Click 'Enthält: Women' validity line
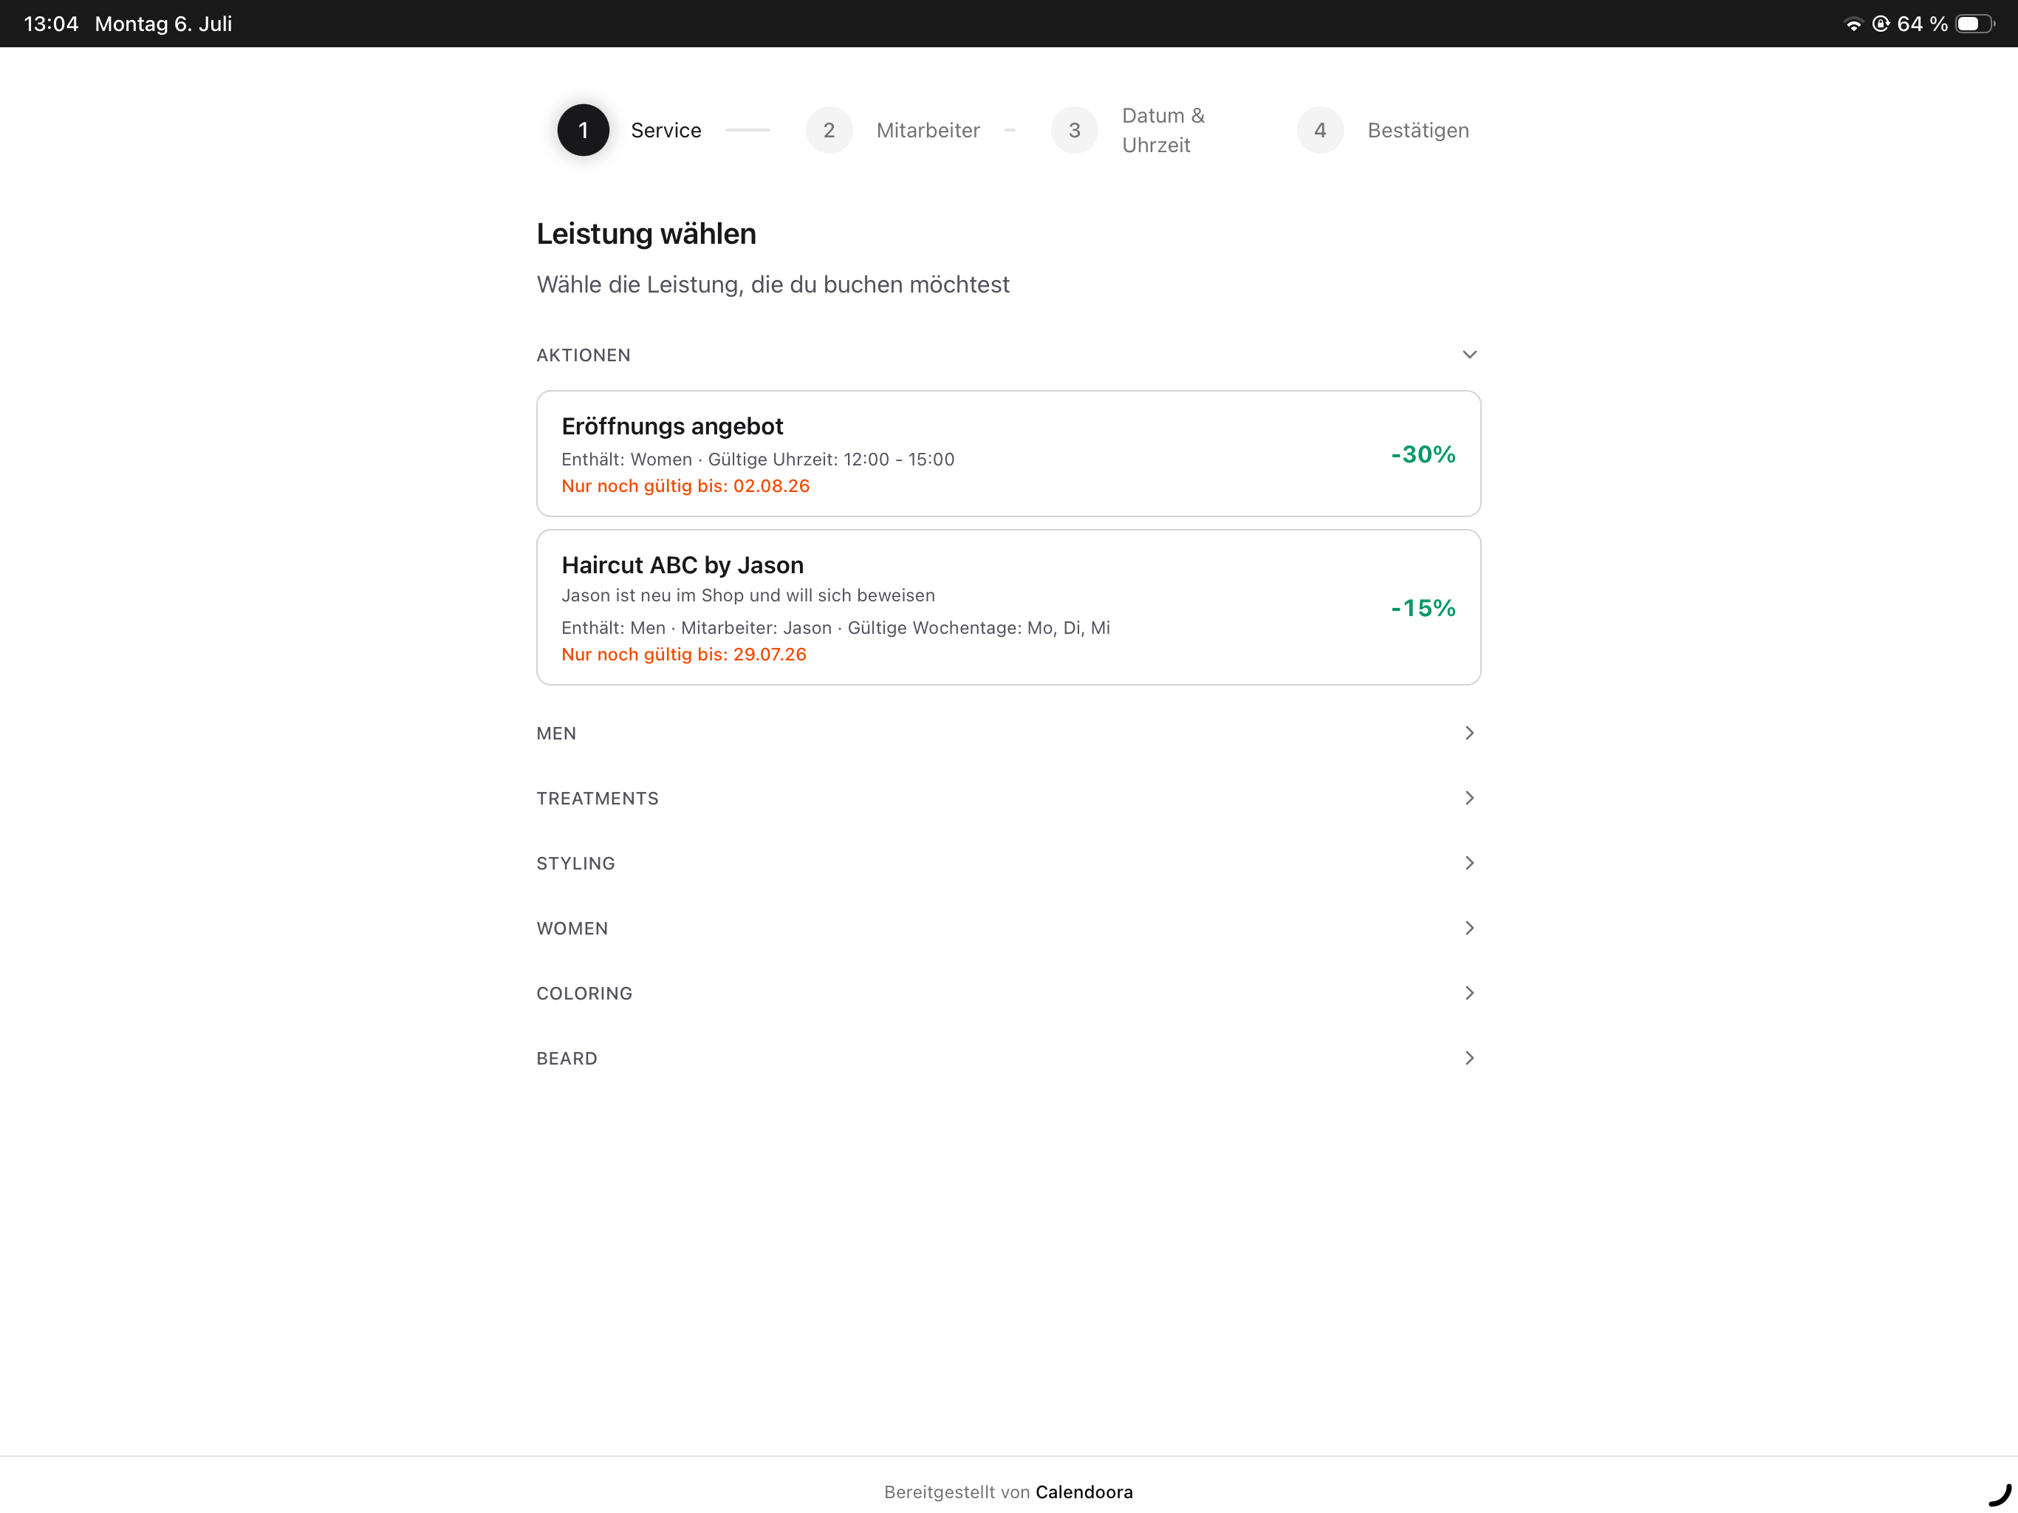2018x1513 pixels. [757, 459]
